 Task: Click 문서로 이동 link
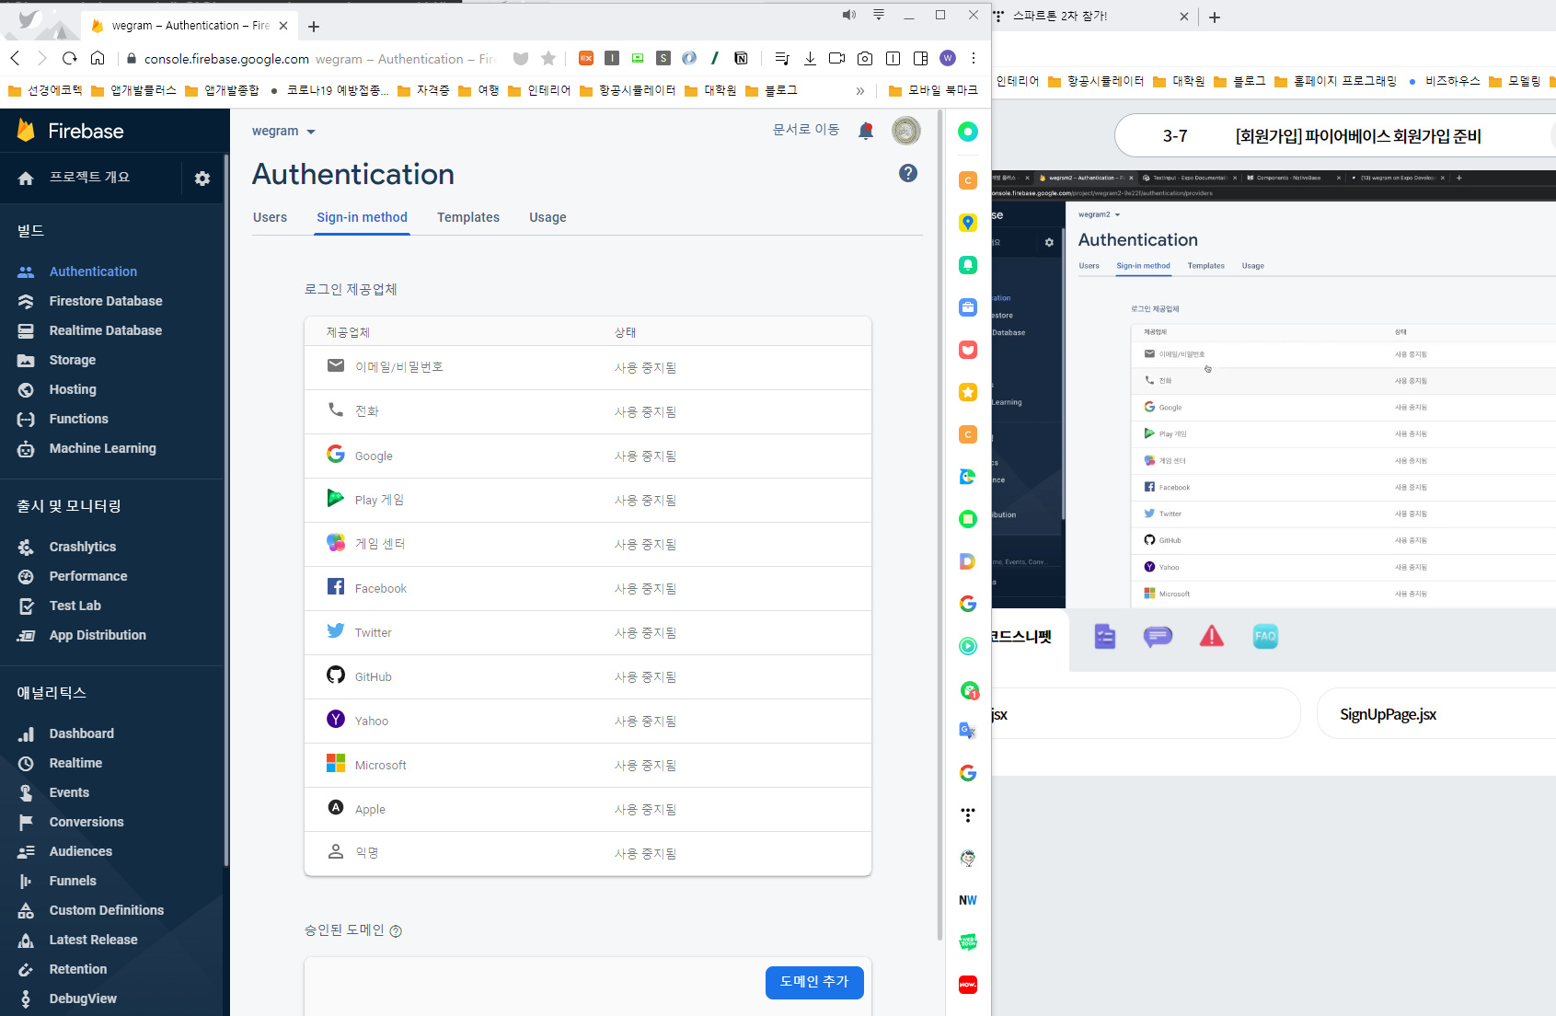tap(806, 130)
